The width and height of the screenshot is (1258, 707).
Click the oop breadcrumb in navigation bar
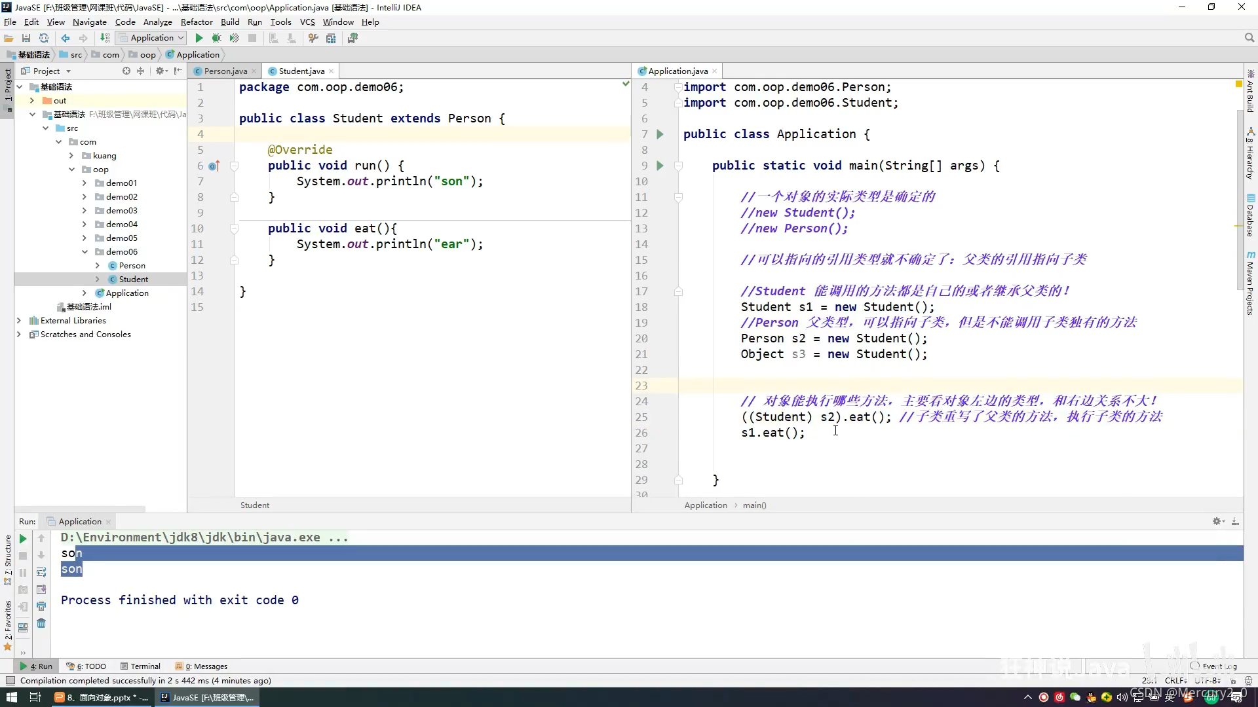[x=143, y=54]
